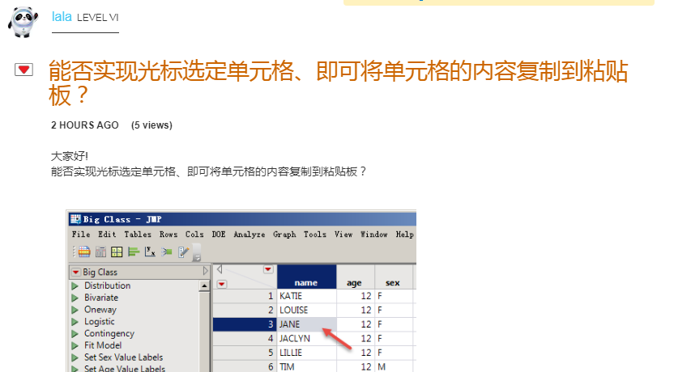
Task: Select the age column header
Action: point(356,277)
